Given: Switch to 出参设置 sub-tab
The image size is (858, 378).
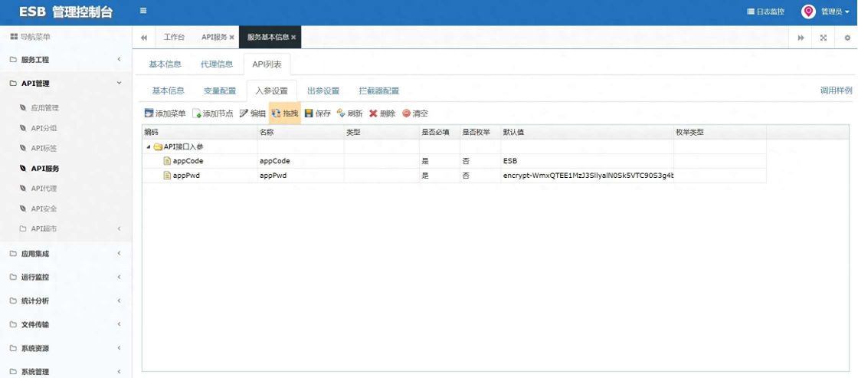Looking at the screenshot, I should click(323, 90).
